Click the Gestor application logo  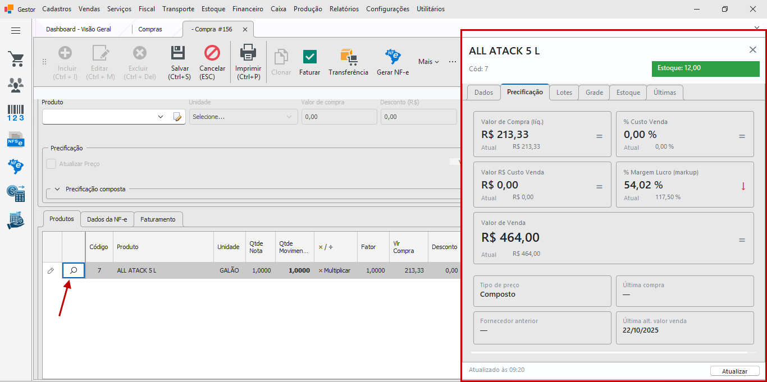pyautogui.click(x=9, y=9)
